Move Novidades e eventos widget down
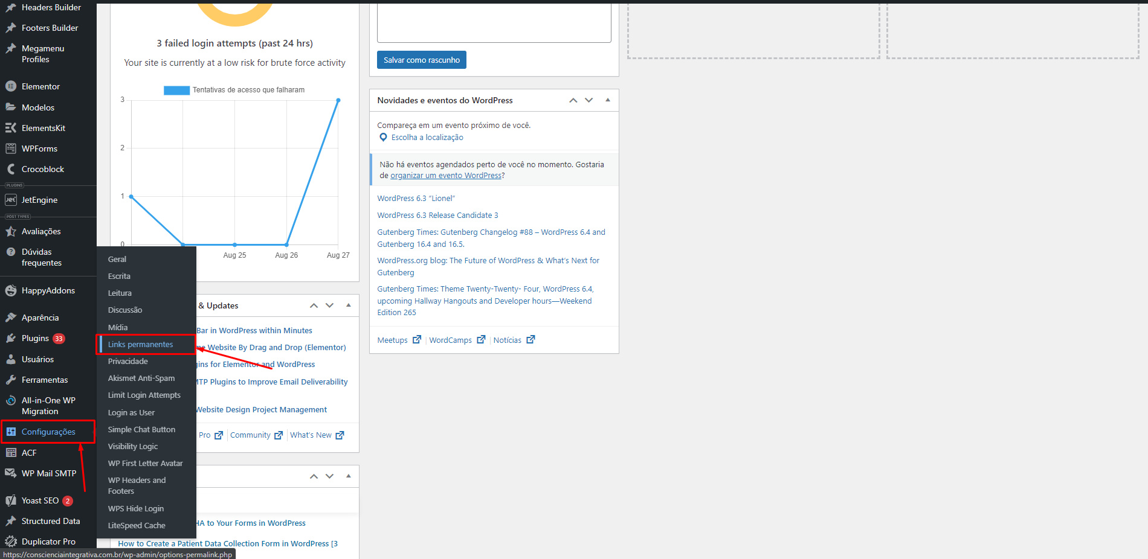 click(x=589, y=100)
